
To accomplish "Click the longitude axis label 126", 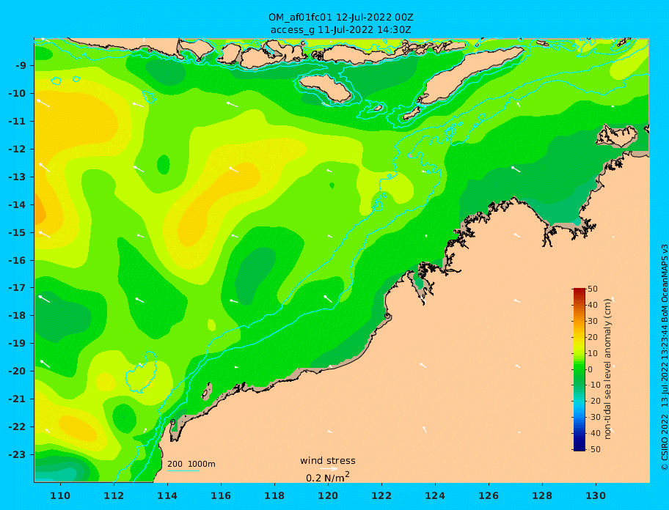I will click(489, 495).
